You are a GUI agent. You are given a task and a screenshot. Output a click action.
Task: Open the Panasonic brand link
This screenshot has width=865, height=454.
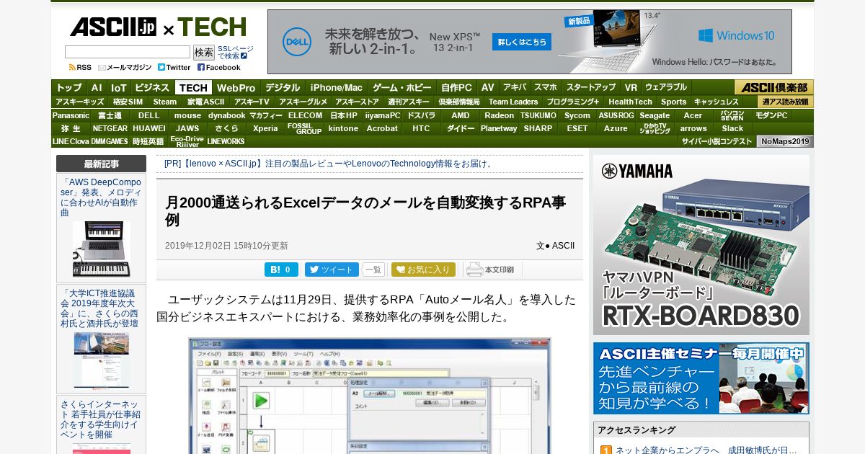[71, 115]
